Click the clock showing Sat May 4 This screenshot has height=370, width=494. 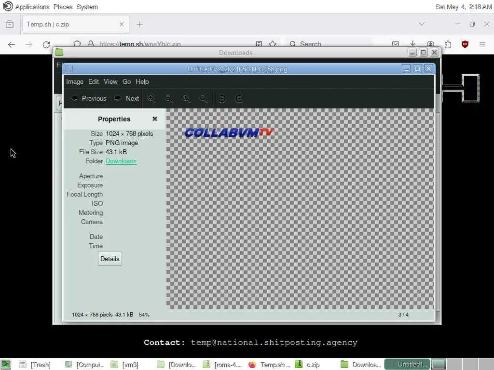[464, 7]
